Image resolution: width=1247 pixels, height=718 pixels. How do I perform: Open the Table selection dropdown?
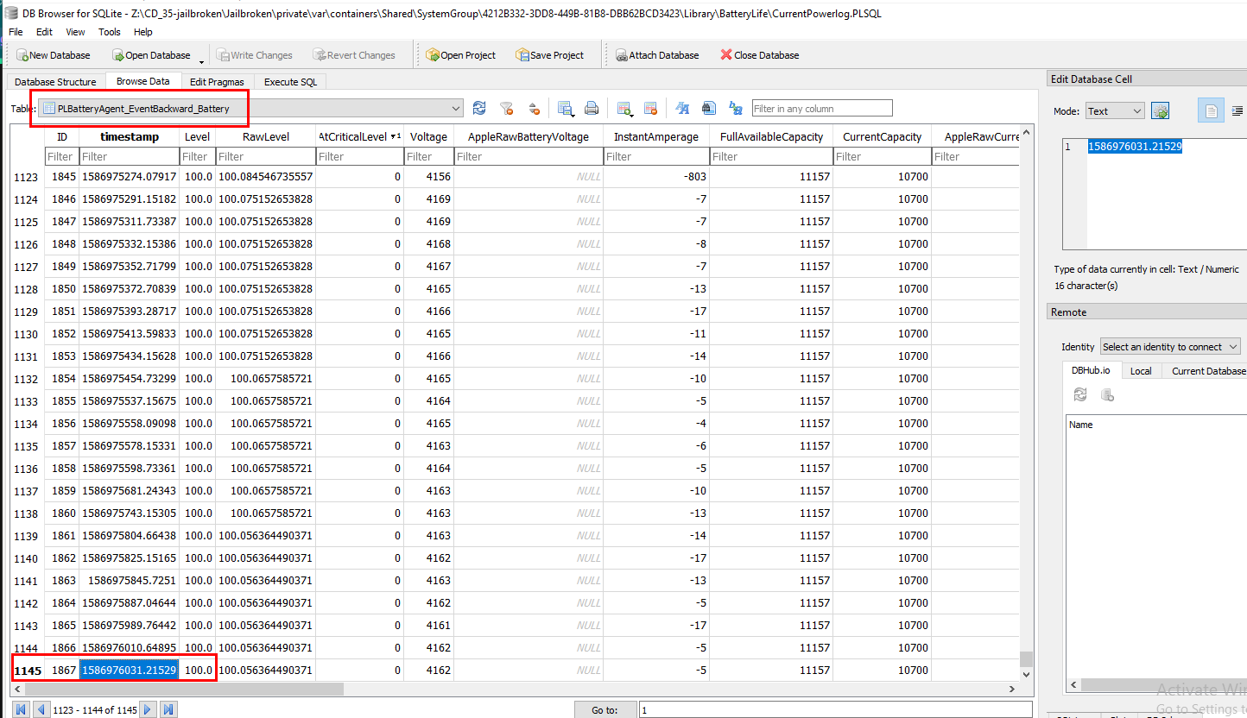251,109
